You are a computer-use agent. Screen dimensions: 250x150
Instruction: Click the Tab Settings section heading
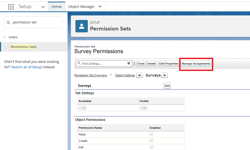[85, 93]
